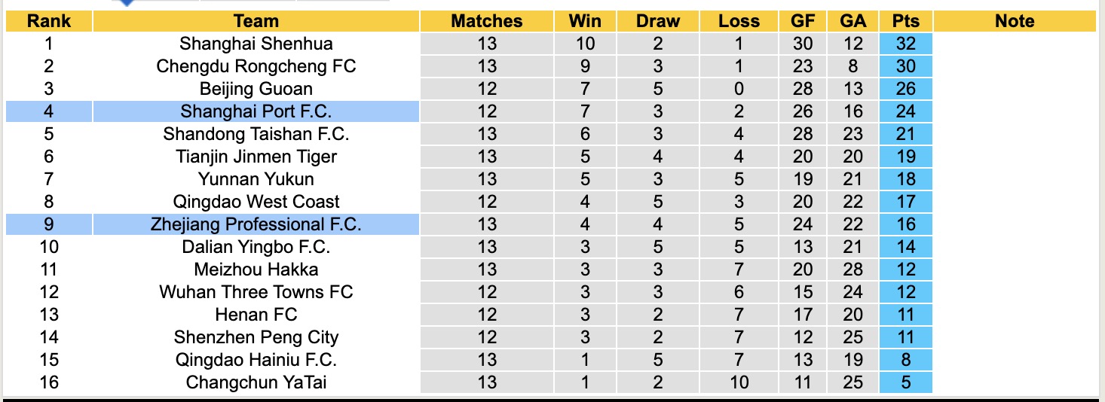This screenshot has height=402, width=1105.
Task: Select Tianjin Jinmen Tiger team name
Action: pyautogui.click(x=256, y=157)
